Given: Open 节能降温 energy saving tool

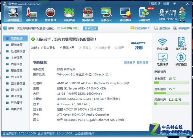Looking at the screenshot, I should [69, 14].
